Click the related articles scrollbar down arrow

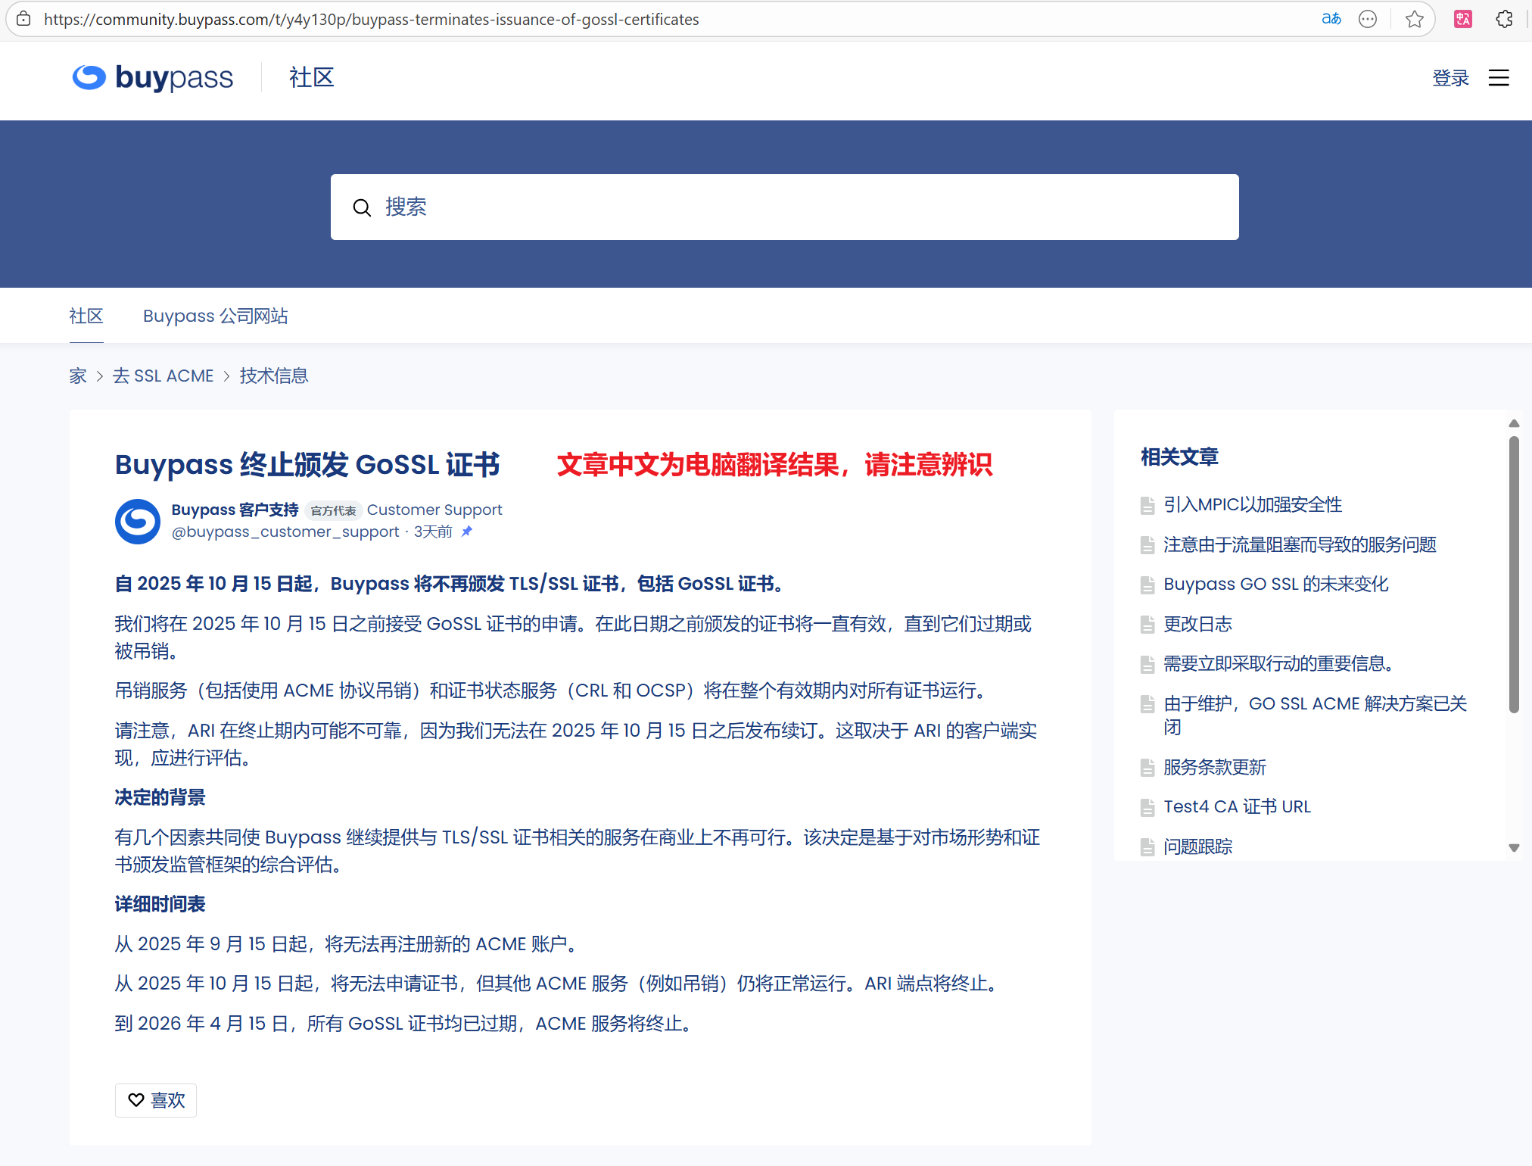point(1514,848)
